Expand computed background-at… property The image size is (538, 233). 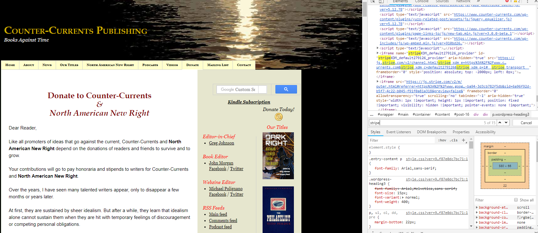point(477,207)
